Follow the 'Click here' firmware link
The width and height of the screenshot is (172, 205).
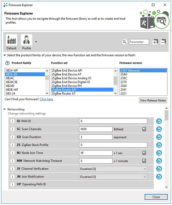tap(46, 99)
